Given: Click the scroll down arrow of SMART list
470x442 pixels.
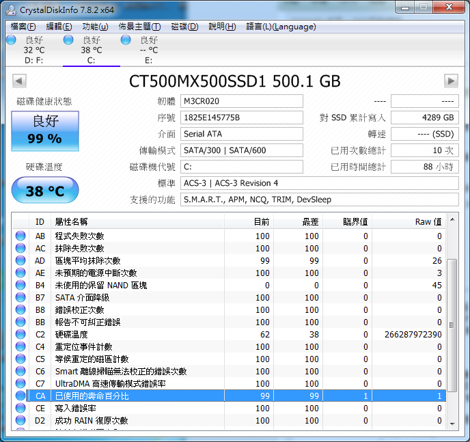Looking at the screenshot, I should coord(452,424).
